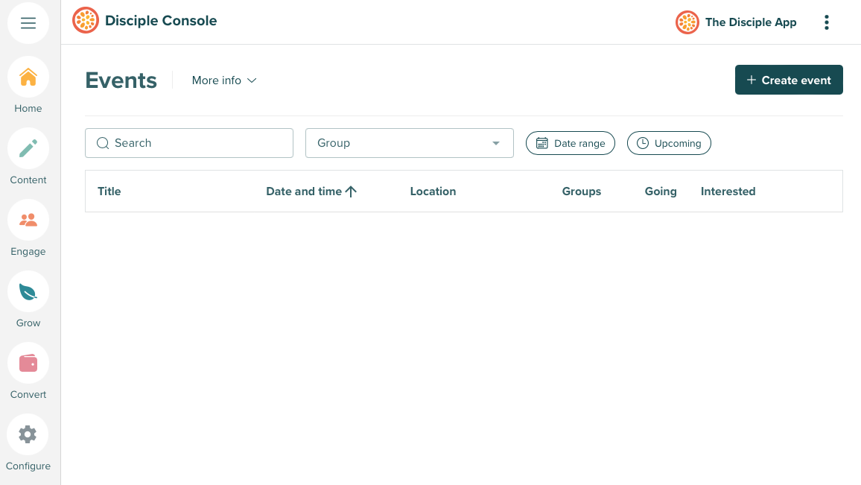
Task: Click into the Search events field
Action: 189,143
